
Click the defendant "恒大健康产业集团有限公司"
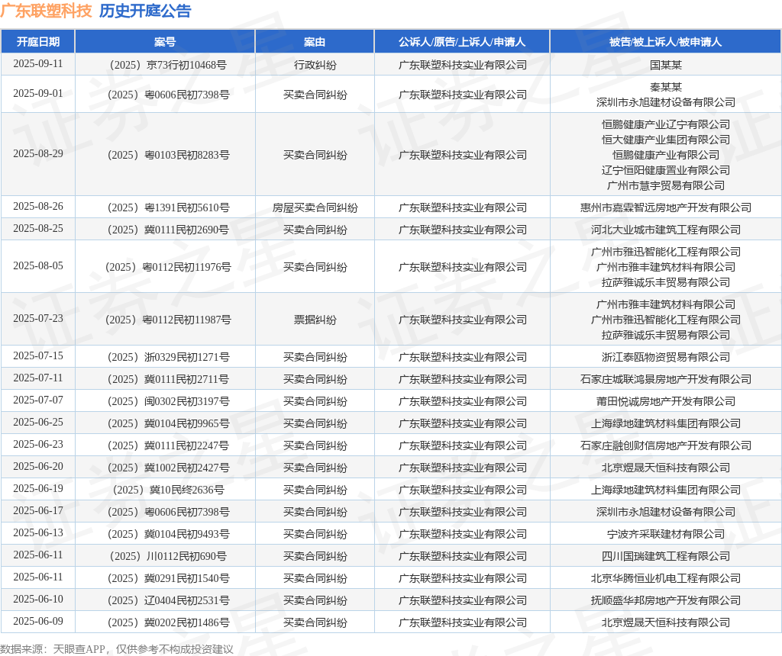(666, 140)
